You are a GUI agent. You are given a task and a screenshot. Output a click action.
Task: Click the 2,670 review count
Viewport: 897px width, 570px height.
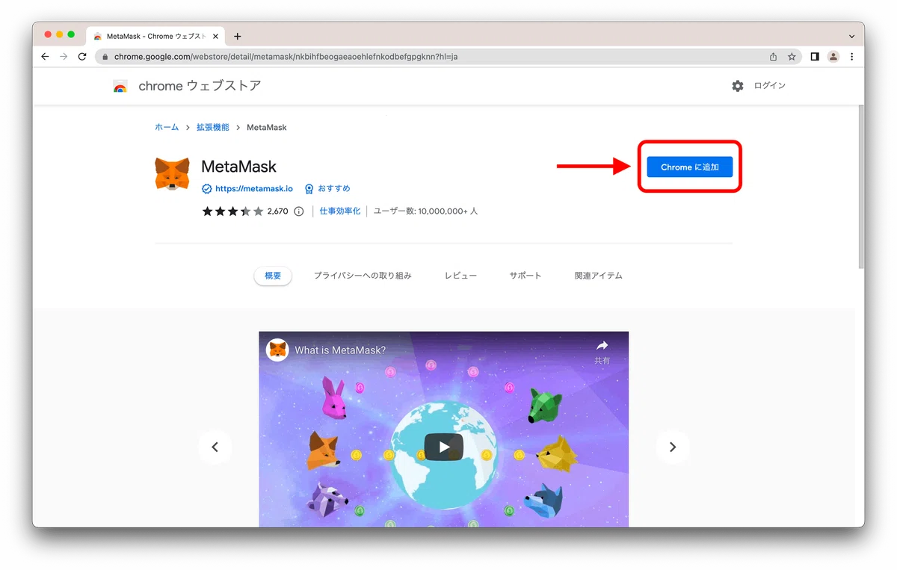[277, 211]
